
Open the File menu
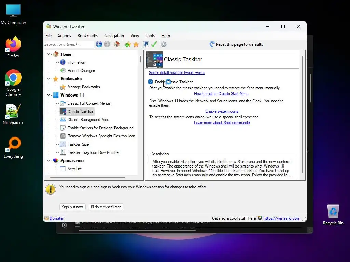tap(49, 35)
